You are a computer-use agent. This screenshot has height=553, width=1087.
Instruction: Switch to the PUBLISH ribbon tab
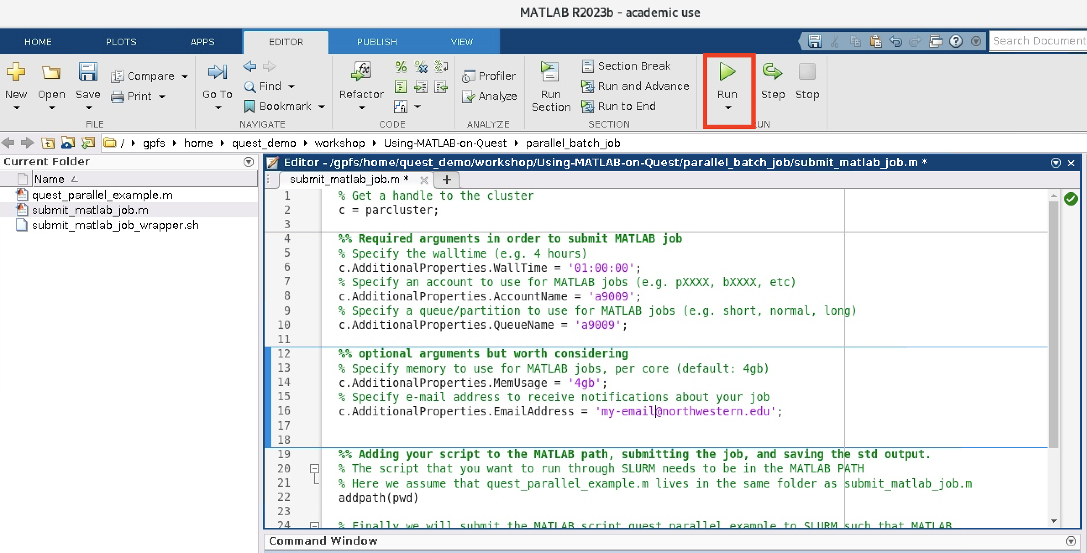point(376,42)
